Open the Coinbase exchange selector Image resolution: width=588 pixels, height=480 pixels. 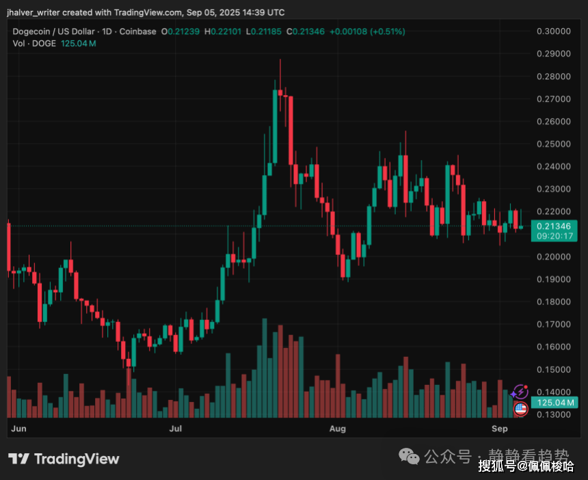coord(137,31)
